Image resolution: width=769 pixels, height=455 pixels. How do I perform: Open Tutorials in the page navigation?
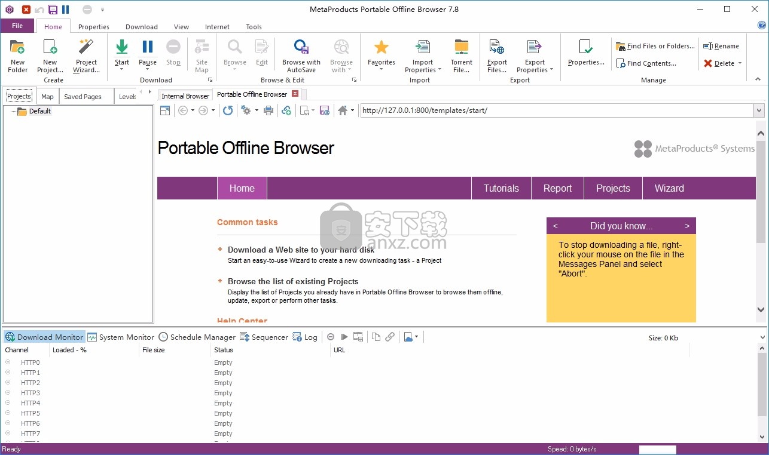click(501, 188)
